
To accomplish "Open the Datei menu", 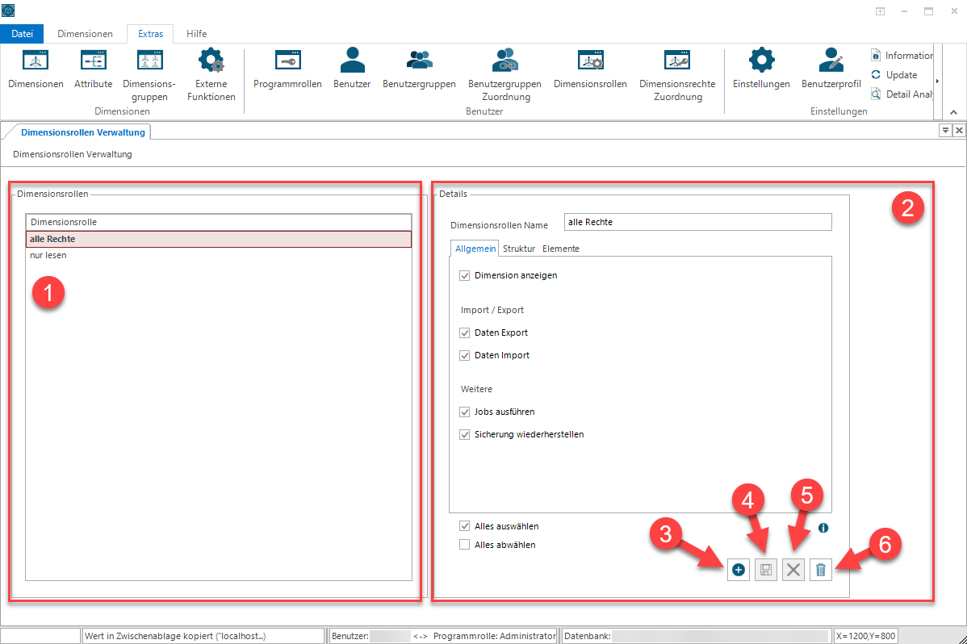I will 23,34.
